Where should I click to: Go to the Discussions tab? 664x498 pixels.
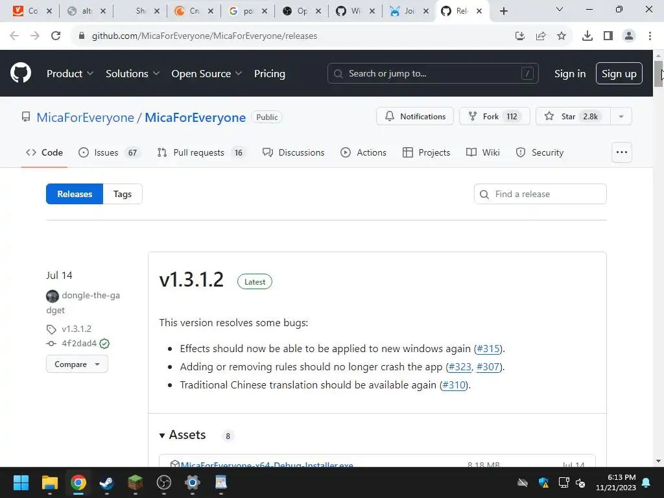pos(294,152)
